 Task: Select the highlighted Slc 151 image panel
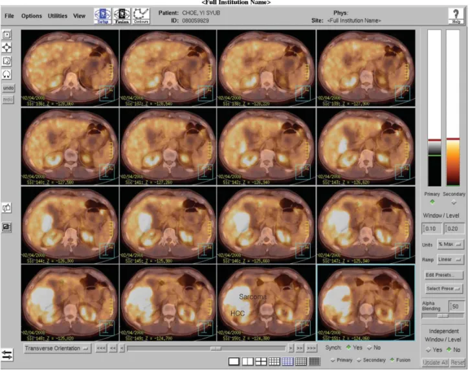pyautogui.click(x=366, y=303)
